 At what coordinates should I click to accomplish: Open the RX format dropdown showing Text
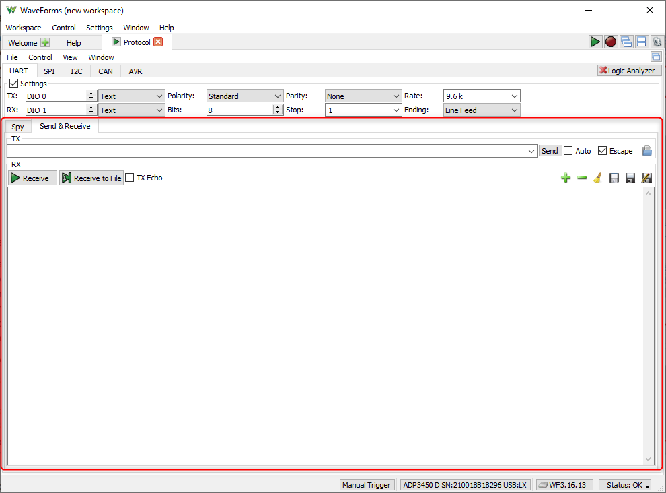click(131, 110)
